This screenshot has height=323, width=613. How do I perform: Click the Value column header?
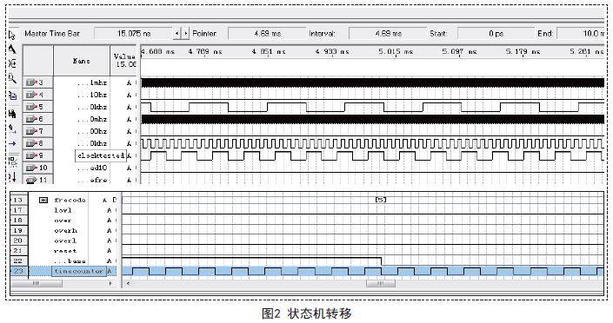[x=123, y=61]
